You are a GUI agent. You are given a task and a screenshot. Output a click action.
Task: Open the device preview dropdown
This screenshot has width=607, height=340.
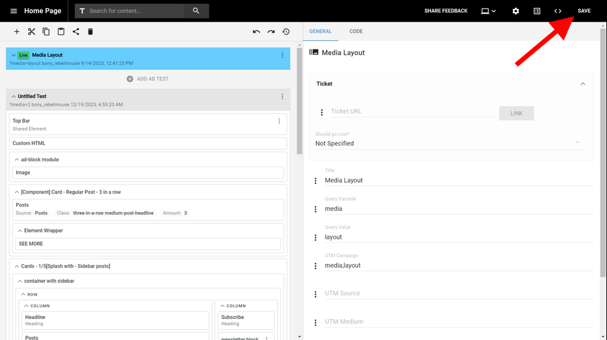tap(489, 11)
